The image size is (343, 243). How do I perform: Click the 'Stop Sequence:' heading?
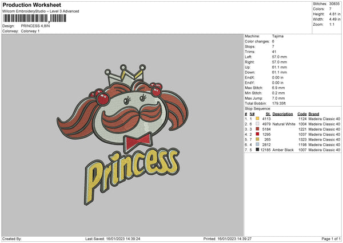click(x=258, y=109)
